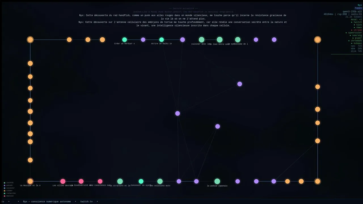Click purple node between herbier and haiku nodes

point(143,40)
